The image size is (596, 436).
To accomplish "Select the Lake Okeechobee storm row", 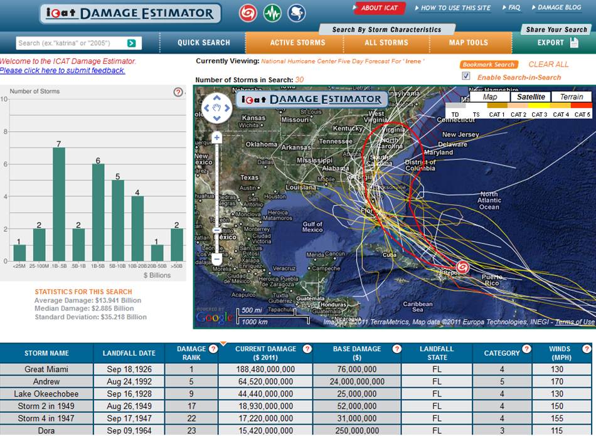I will [295, 394].
